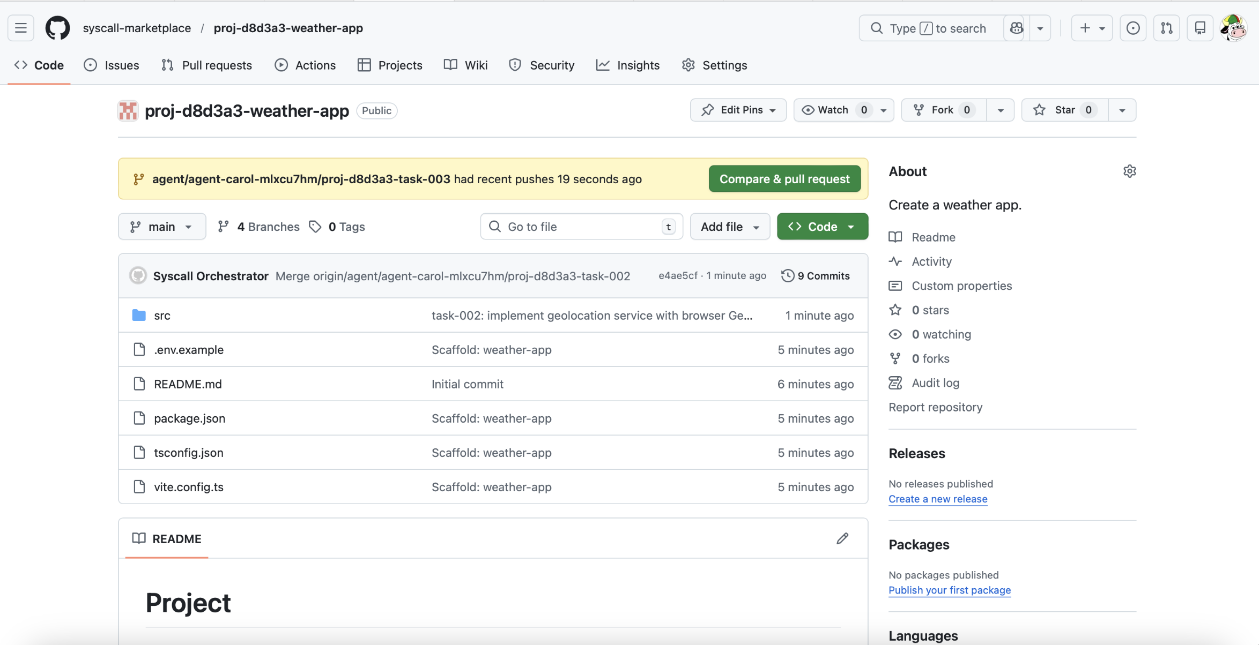Open the global pull requests icon
Screen dimensions: 1259x645
[x=1166, y=28]
